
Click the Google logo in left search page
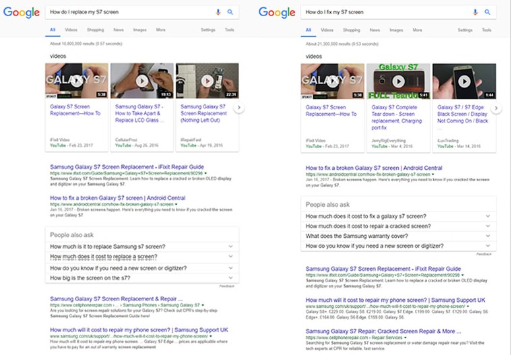[22, 12]
